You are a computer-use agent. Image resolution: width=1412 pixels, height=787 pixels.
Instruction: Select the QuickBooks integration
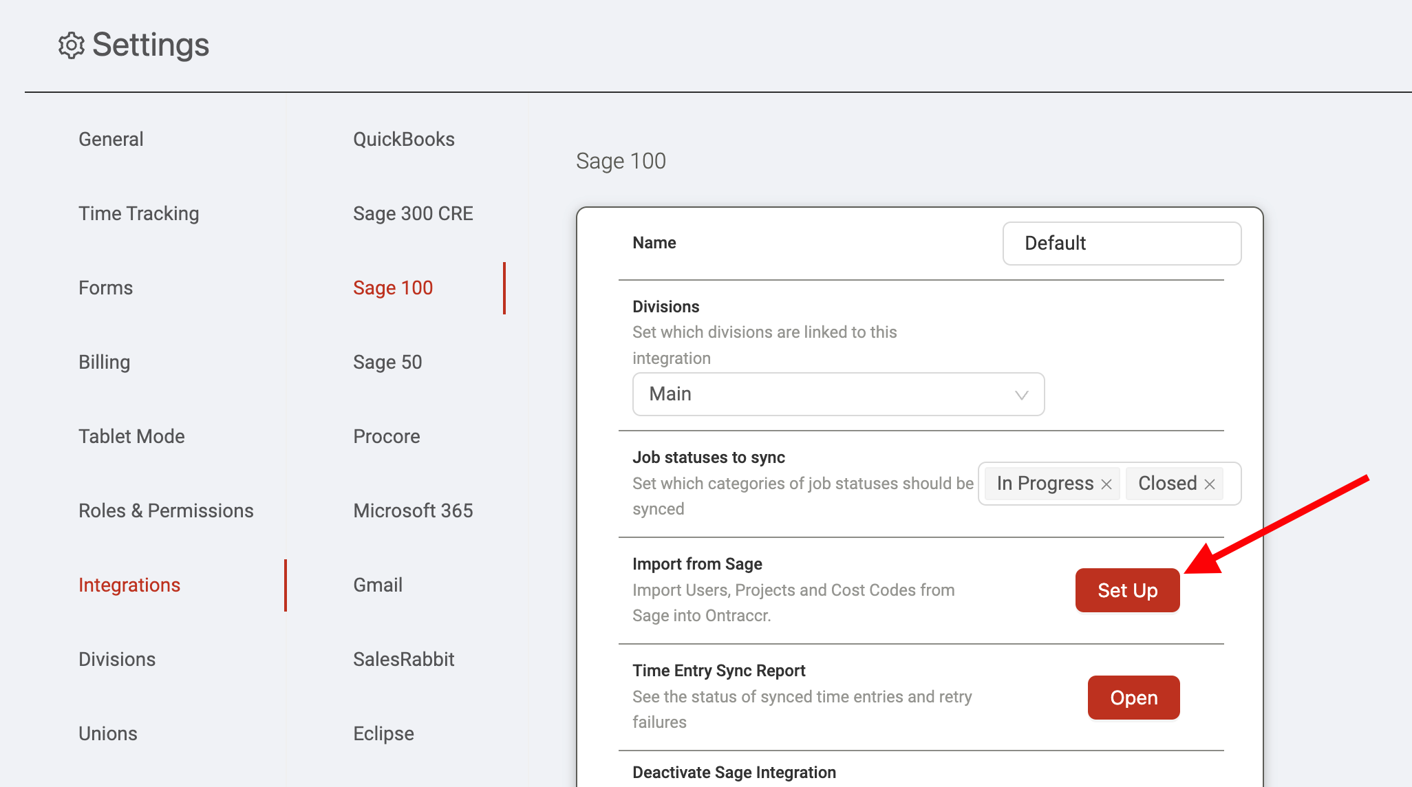click(x=404, y=139)
